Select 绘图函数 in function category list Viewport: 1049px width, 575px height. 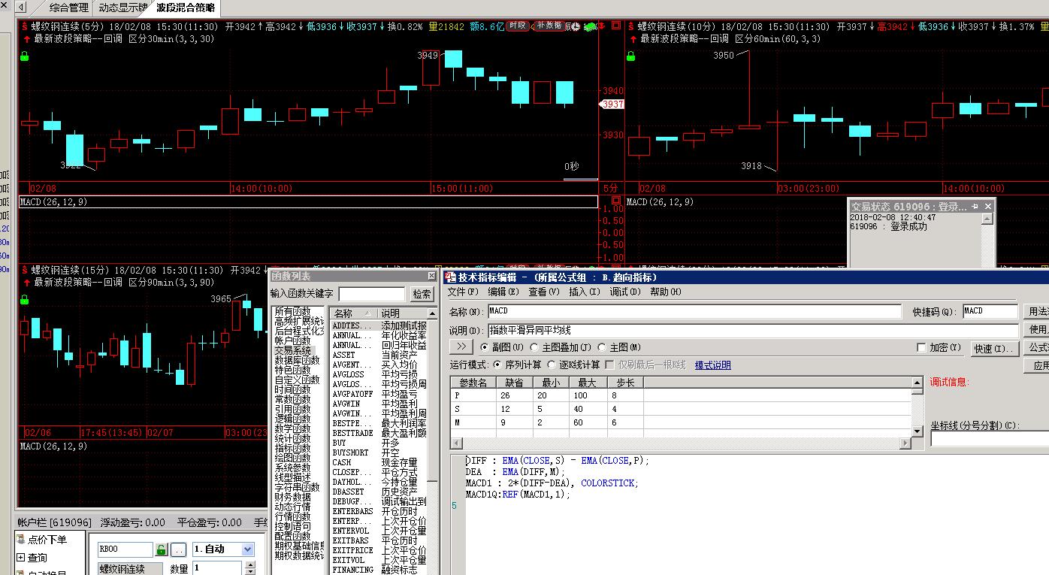coord(292,458)
